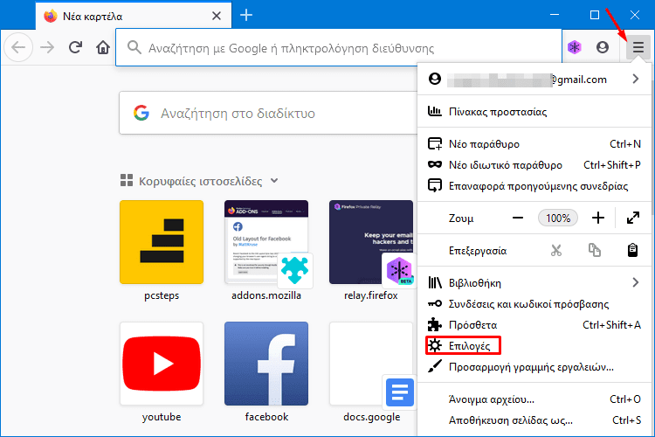
Task: Enter full screen mode icon
Action: click(x=633, y=218)
